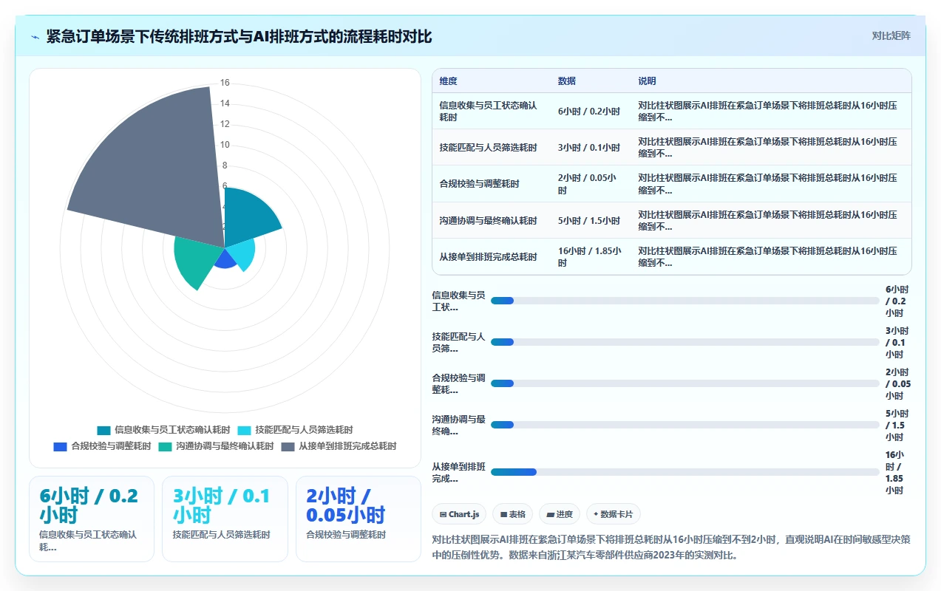Toggle legend swatch for 从接单到排班完成总耗时

click(288, 446)
